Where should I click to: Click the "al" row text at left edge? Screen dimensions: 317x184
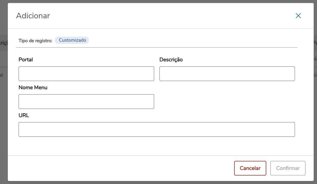(2, 75)
